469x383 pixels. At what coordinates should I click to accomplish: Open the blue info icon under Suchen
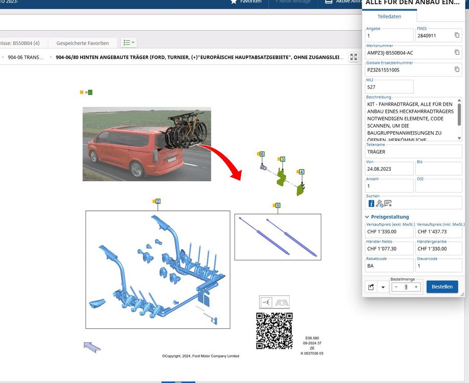371,203
